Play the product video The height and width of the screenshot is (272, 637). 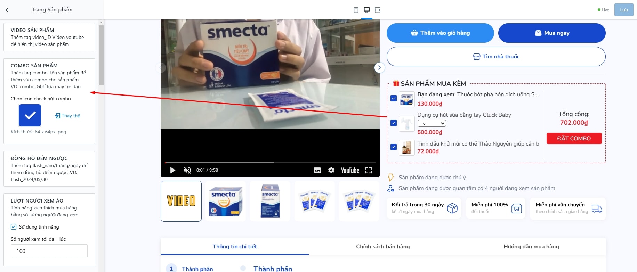[x=172, y=170]
